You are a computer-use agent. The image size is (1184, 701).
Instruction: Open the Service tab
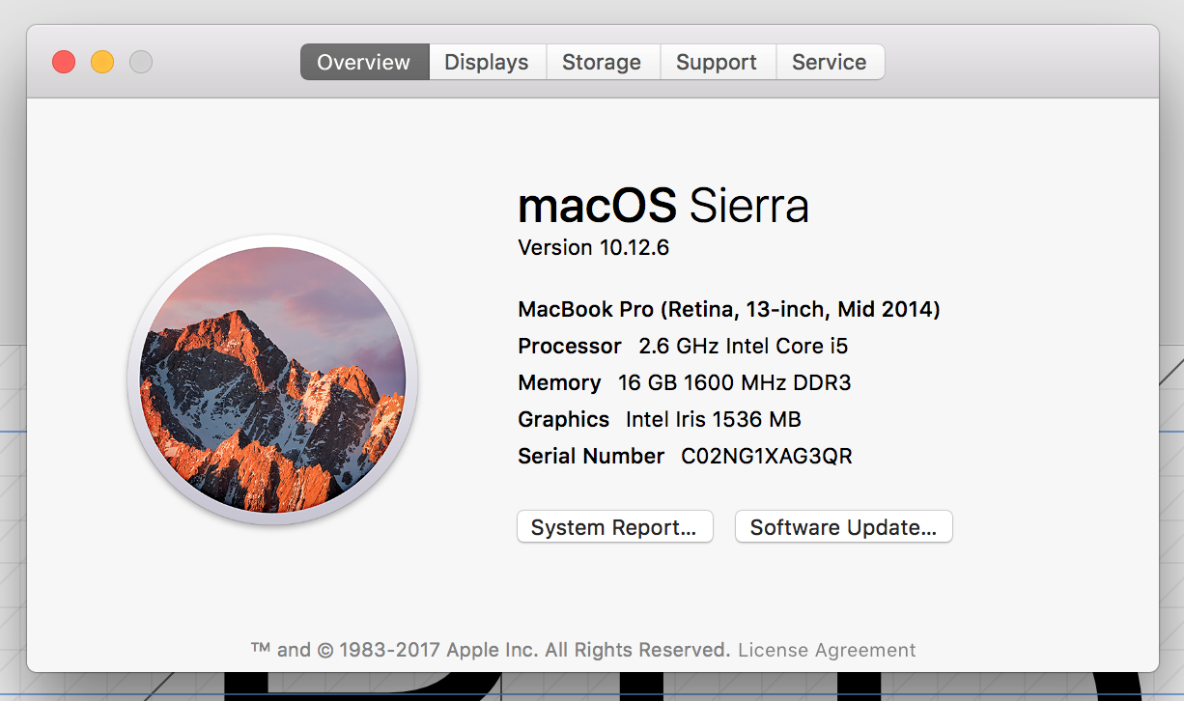tap(830, 62)
